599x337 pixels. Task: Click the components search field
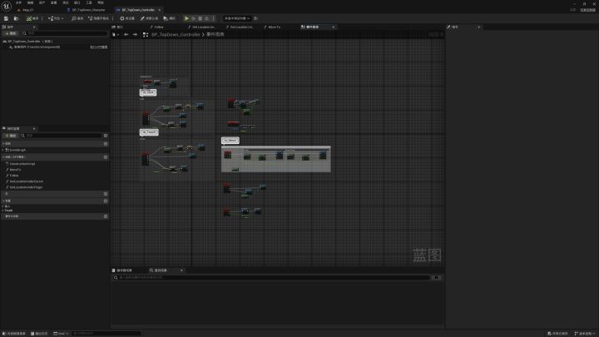(66, 33)
